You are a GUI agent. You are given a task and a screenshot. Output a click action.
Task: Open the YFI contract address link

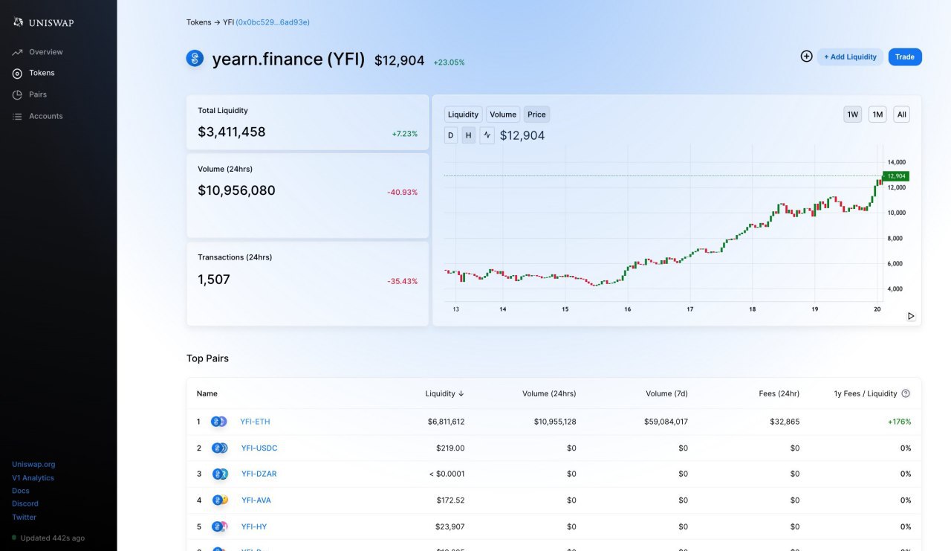coord(273,22)
